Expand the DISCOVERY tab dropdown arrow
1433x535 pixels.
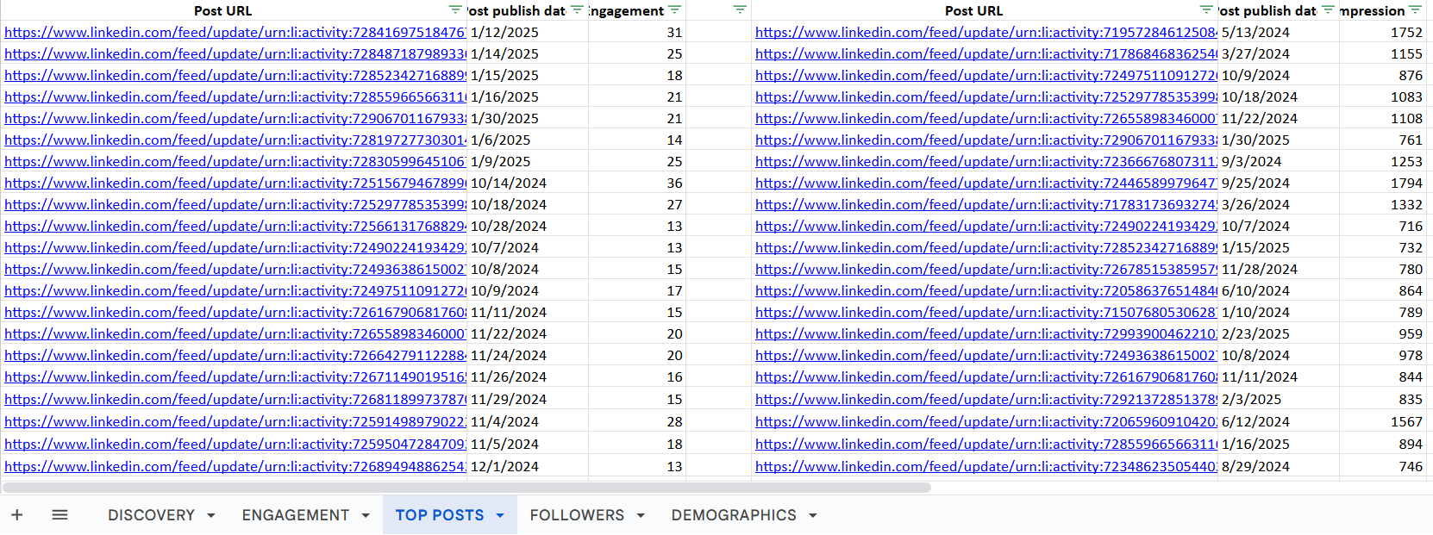click(211, 515)
